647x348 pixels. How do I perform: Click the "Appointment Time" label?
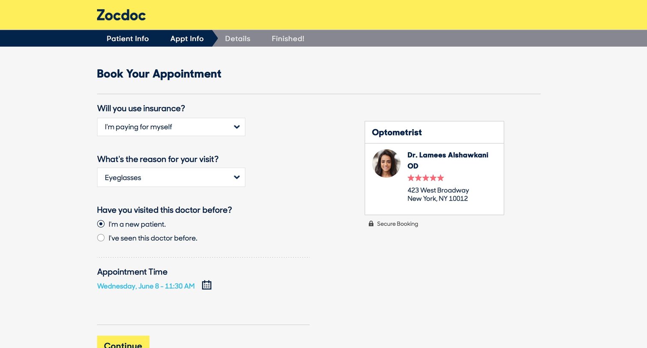tap(132, 272)
